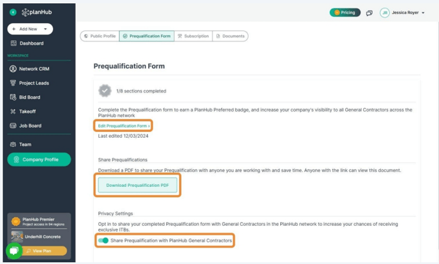Image resolution: width=439 pixels, height=264 pixels.
Task: Click the green live chat bubble
Action: point(14,251)
